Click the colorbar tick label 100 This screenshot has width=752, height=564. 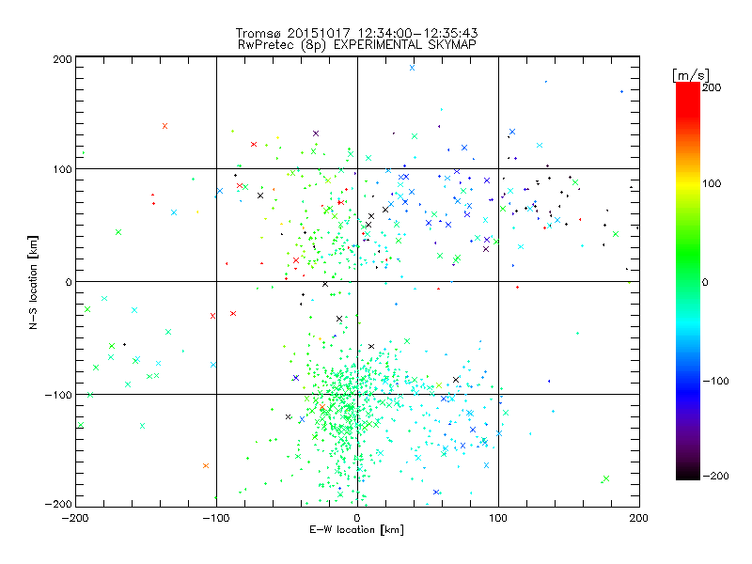click(712, 183)
